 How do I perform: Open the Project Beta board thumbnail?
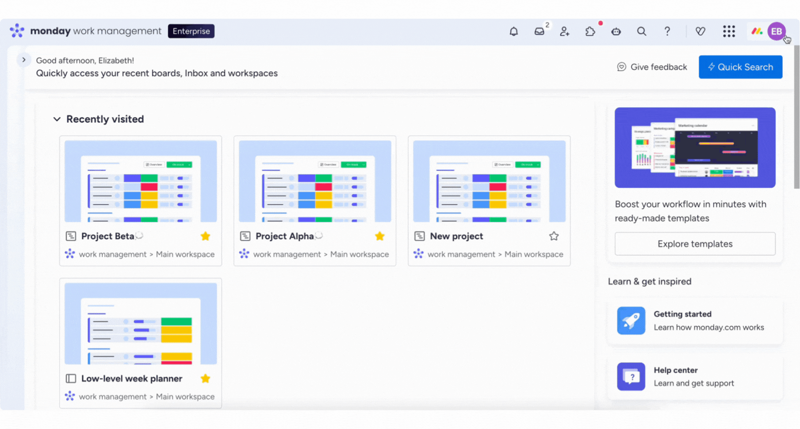tap(141, 181)
